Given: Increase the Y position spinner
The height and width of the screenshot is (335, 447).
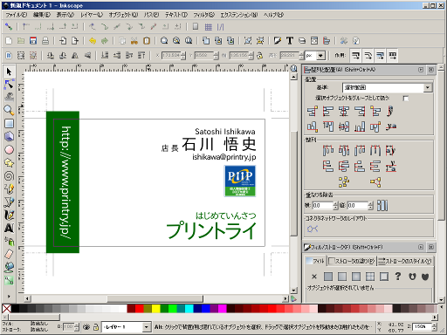Looking at the screenshot, I should tap(216, 53).
